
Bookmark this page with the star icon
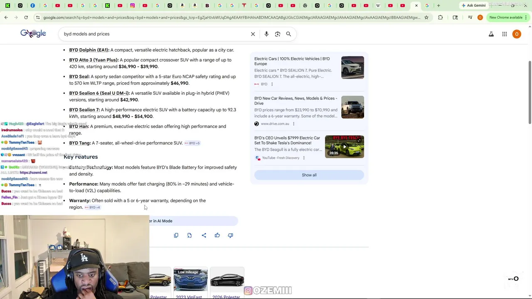(x=426, y=17)
